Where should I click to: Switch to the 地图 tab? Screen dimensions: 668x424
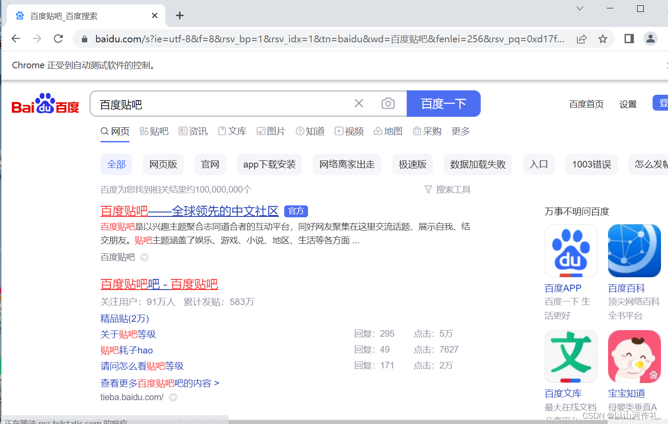pos(388,131)
